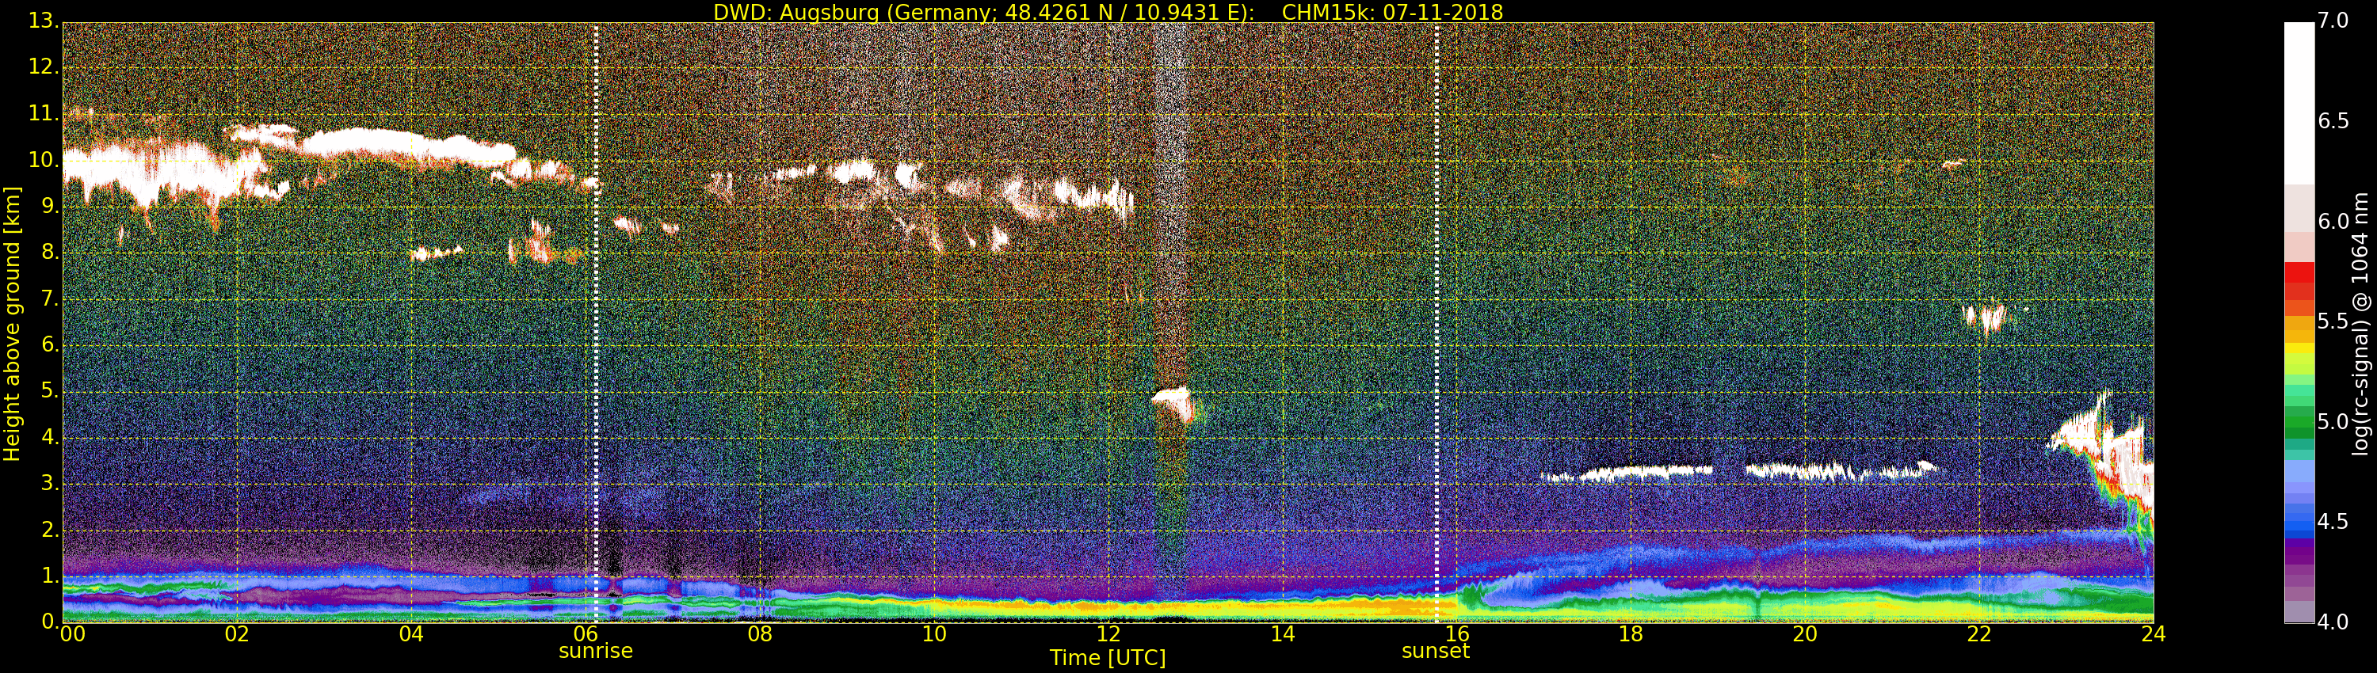Viewport: 2377px width, 673px height.
Task: Click the 'Height above ground [km]' axis label
Action: click(x=12, y=324)
